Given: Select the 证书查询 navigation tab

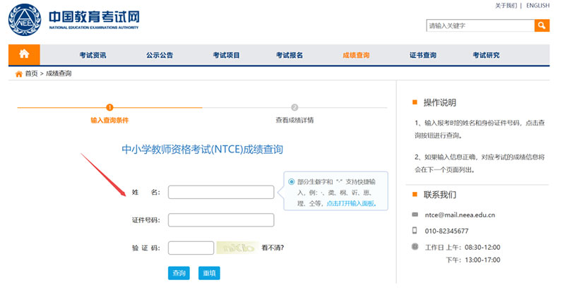Looking at the screenshot, I should pos(422,55).
